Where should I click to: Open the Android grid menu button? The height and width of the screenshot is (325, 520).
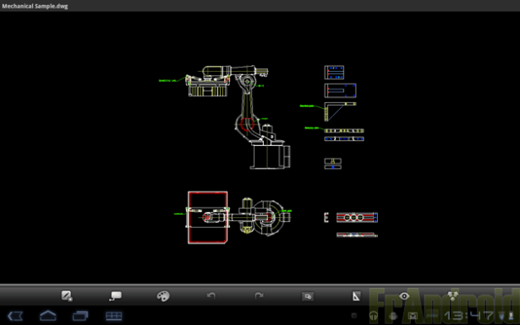(x=114, y=316)
